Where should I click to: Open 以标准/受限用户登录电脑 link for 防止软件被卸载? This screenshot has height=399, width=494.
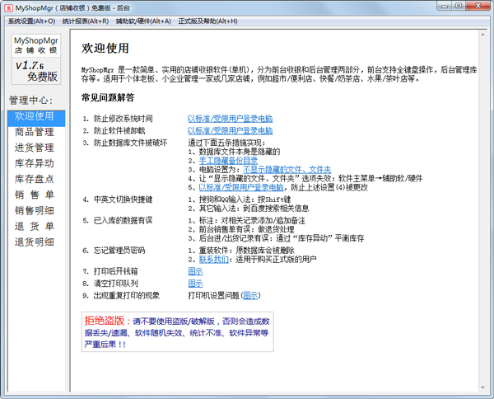pos(230,130)
